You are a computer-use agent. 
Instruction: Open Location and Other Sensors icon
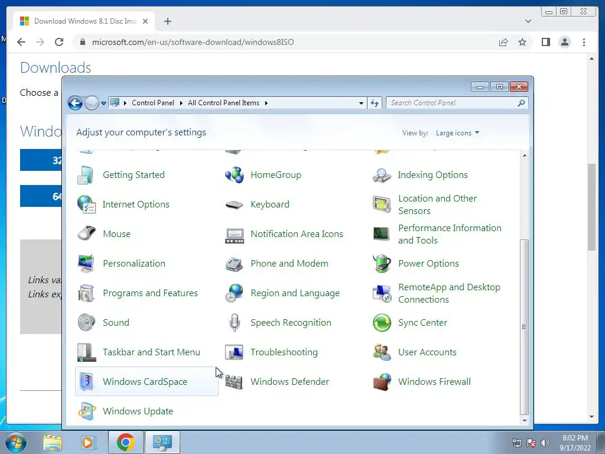coord(382,204)
